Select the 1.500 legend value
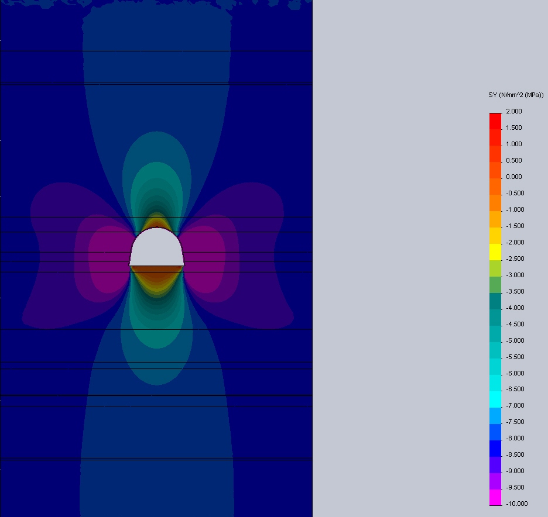 click(514, 127)
